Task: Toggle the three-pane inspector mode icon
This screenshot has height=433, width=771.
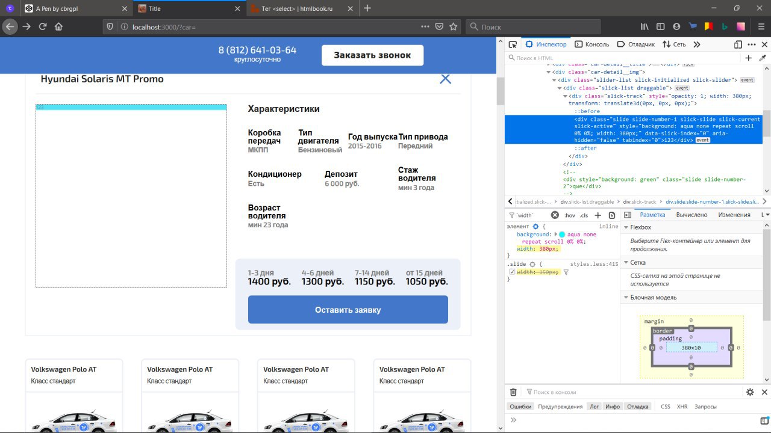Action: click(627, 215)
